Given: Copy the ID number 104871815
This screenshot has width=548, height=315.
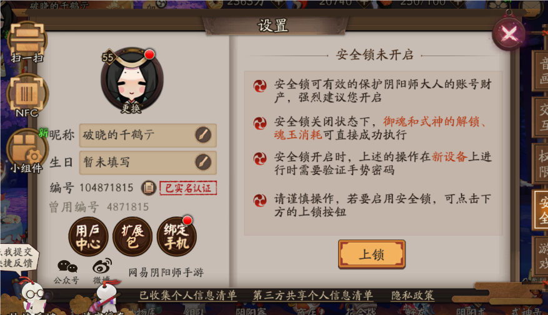Looking at the screenshot, I should (149, 188).
